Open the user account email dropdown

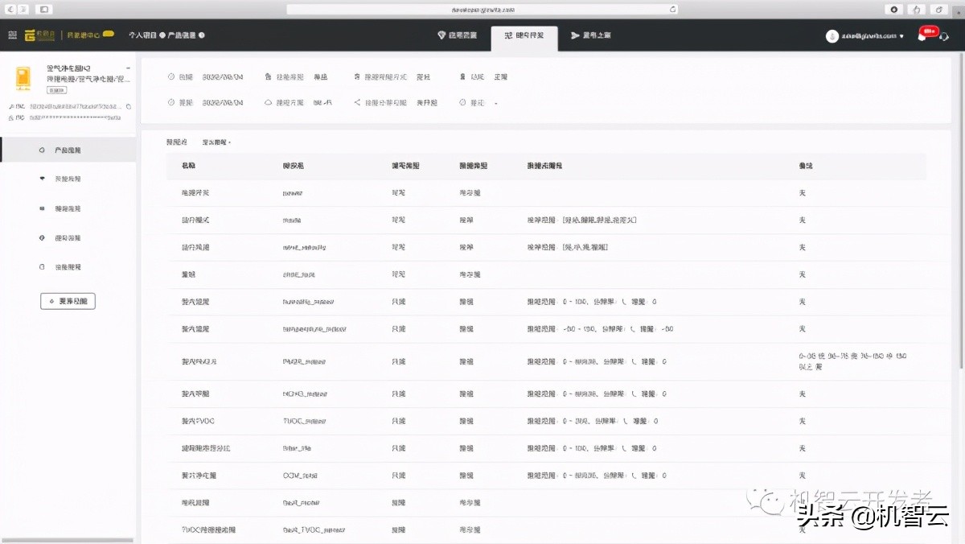tap(865, 36)
